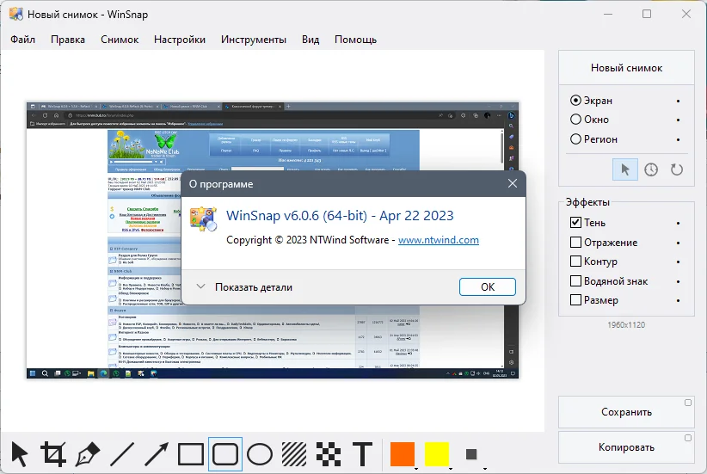The image size is (707, 474).
Task: Choose the Window capture mode radio
Action: tap(575, 120)
